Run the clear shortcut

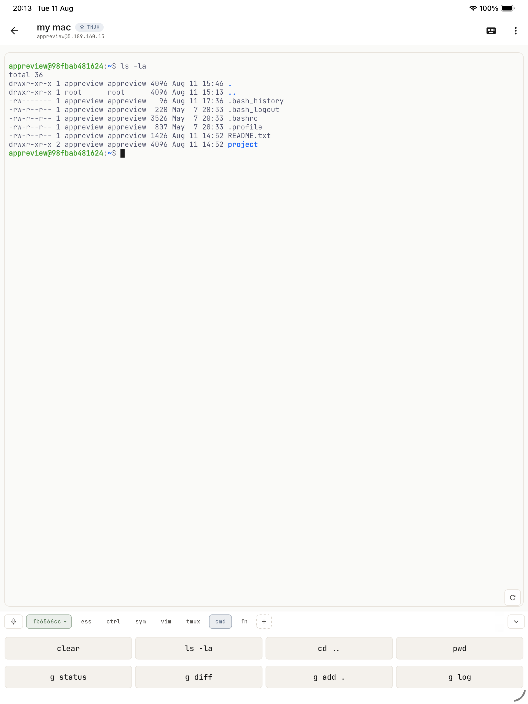point(68,648)
